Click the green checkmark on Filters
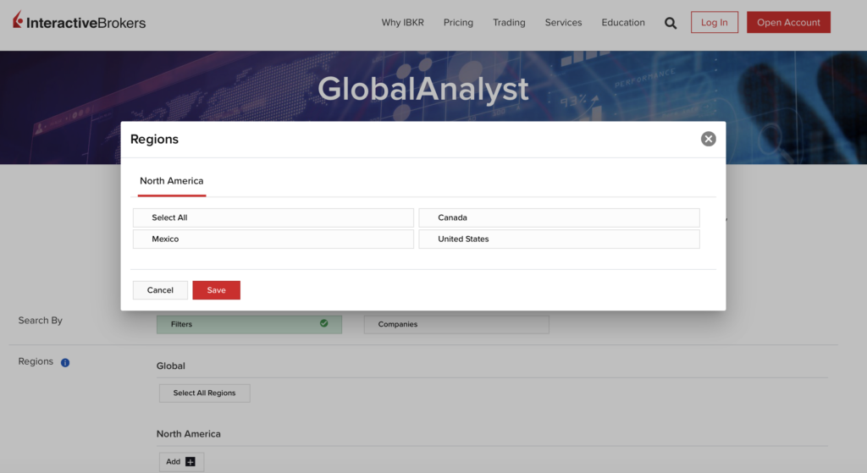 coord(323,323)
